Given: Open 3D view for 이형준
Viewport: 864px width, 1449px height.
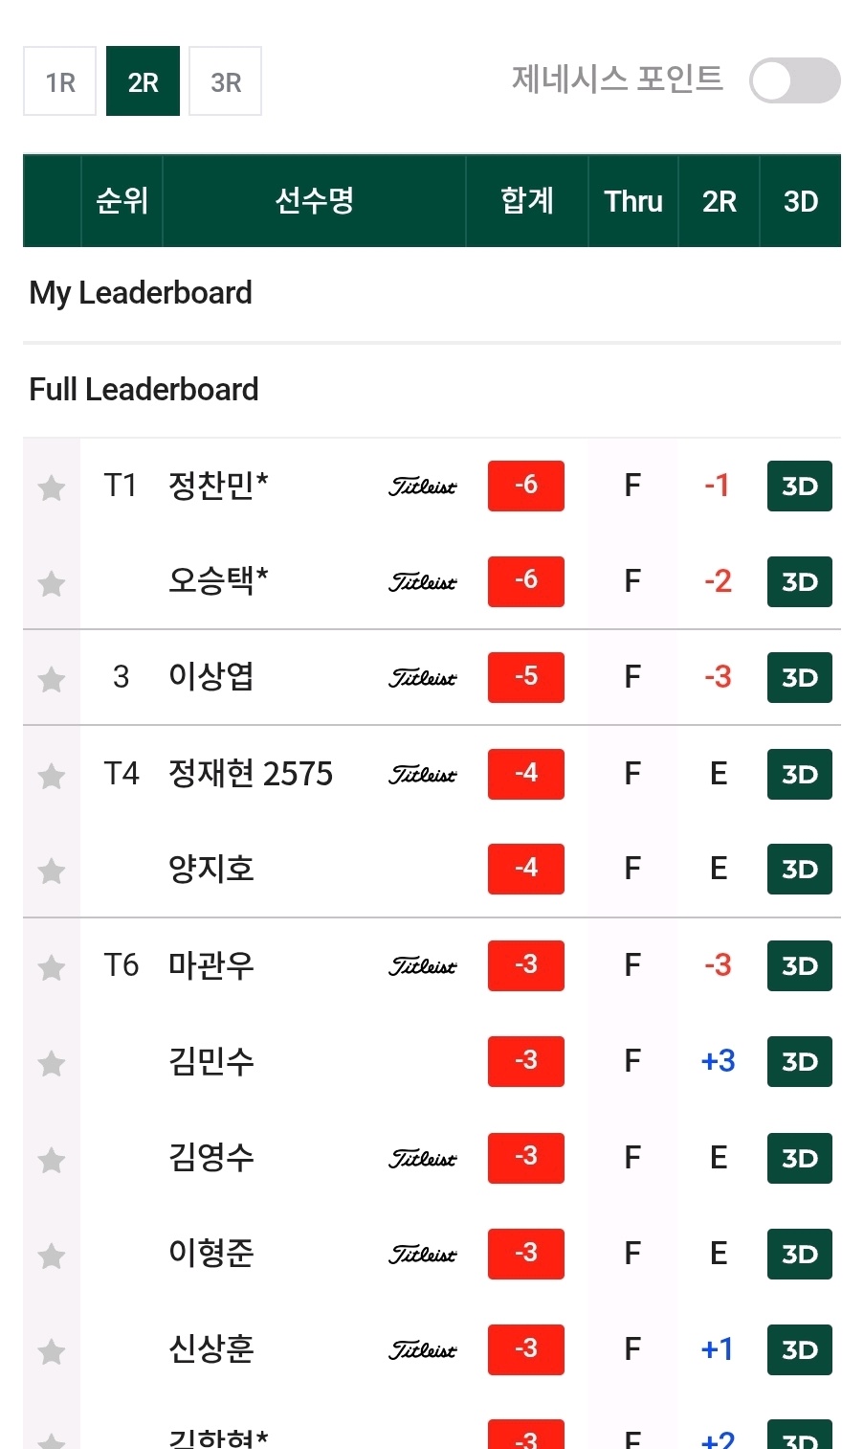Looking at the screenshot, I should tap(800, 1254).
